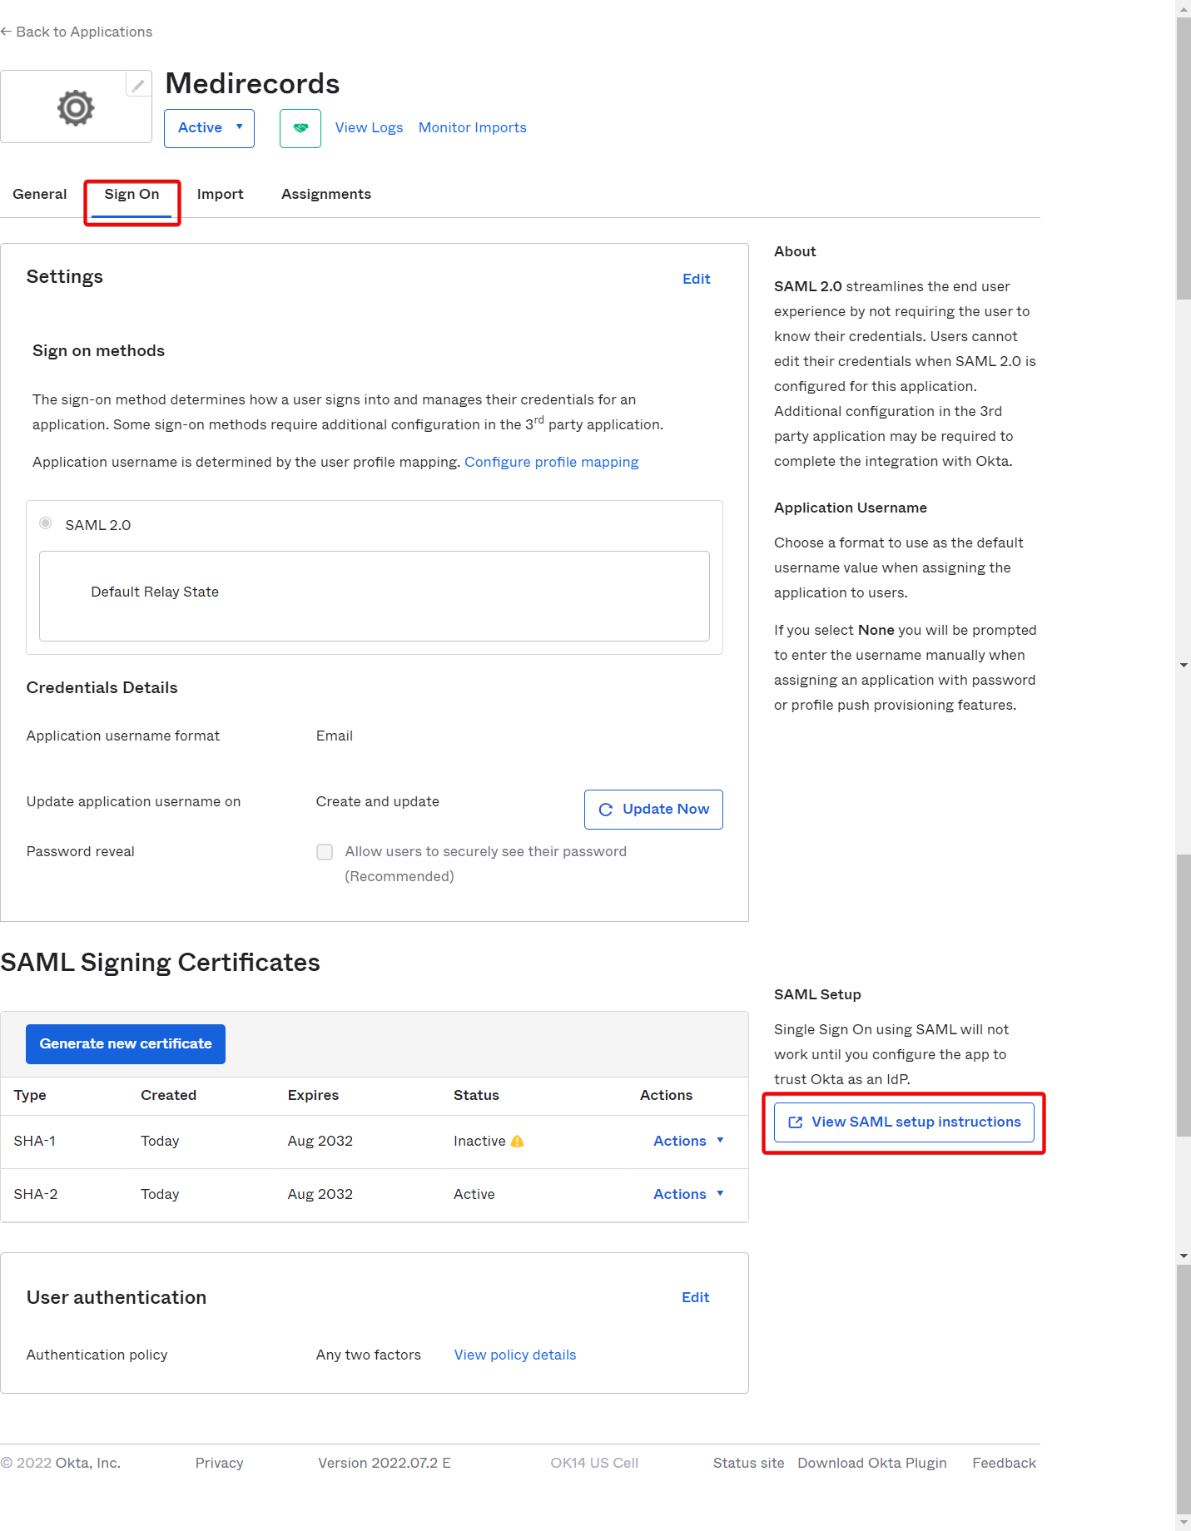This screenshot has width=1191, height=1531.
Task: Click the green handshake icon button
Action: (300, 128)
